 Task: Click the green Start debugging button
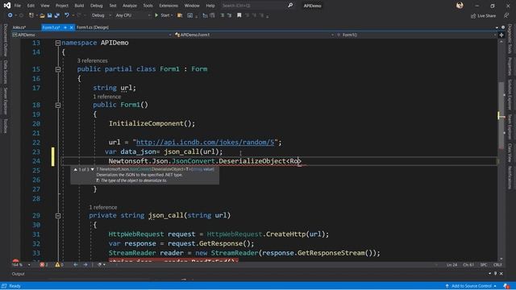[x=163, y=15]
